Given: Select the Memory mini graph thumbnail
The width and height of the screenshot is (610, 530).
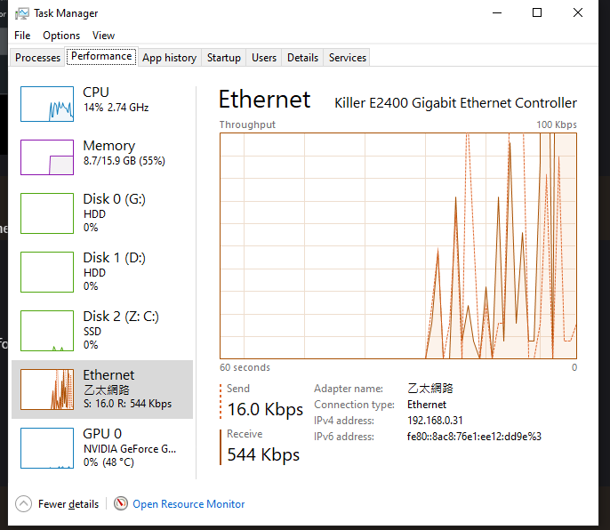Looking at the screenshot, I should [x=47, y=157].
